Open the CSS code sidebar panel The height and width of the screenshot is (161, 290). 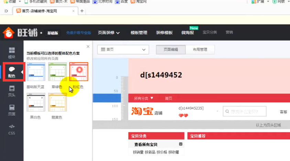pyautogui.click(x=12, y=129)
